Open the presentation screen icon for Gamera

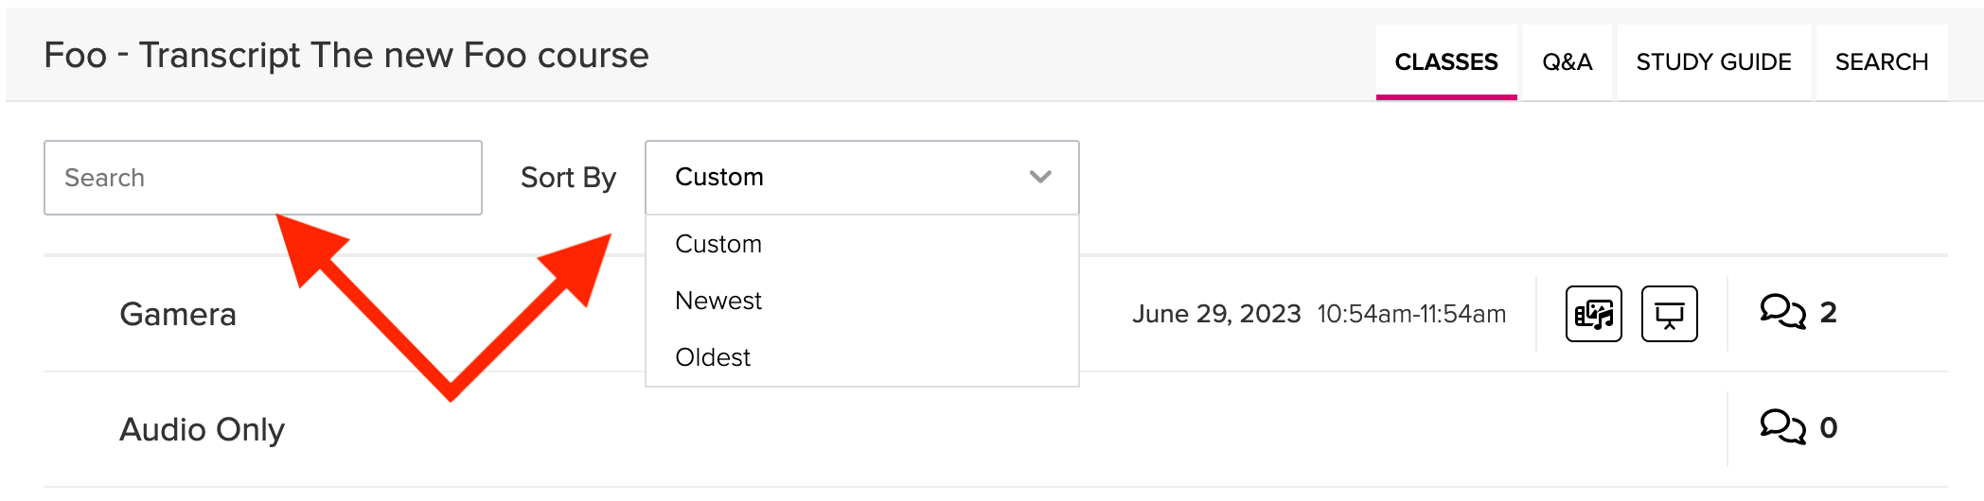coord(1669,314)
